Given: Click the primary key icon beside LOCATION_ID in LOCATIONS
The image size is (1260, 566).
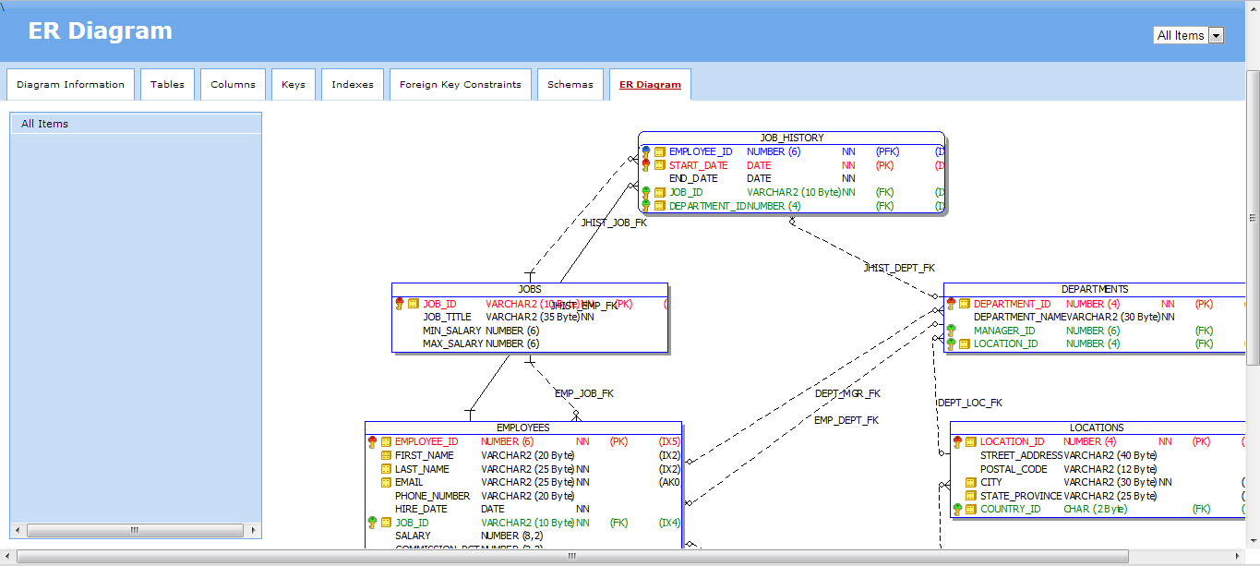Looking at the screenshot, I should (x=957, y=442).
